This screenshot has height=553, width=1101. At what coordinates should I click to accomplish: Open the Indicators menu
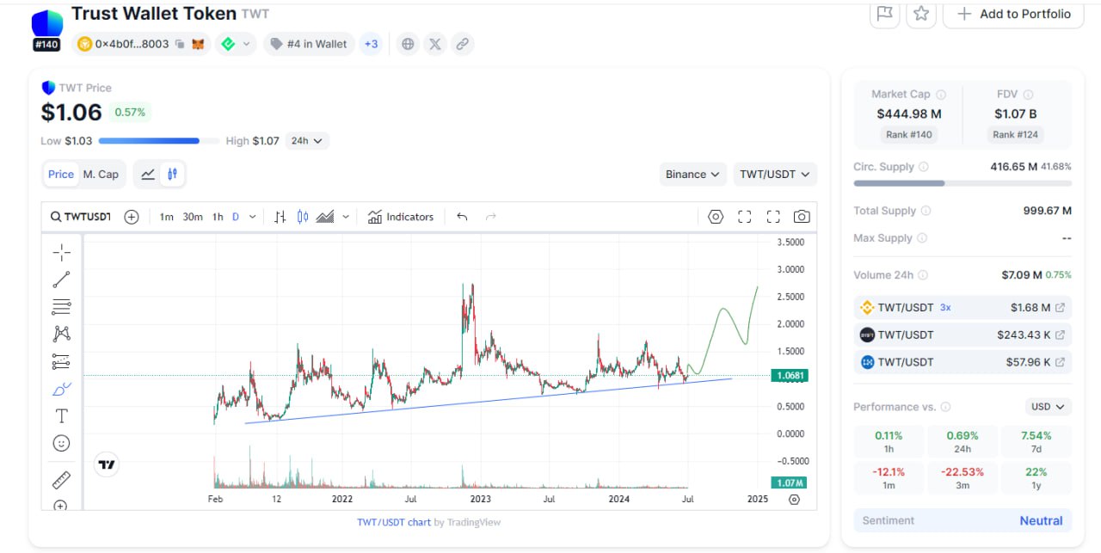[x=401, y=217]
